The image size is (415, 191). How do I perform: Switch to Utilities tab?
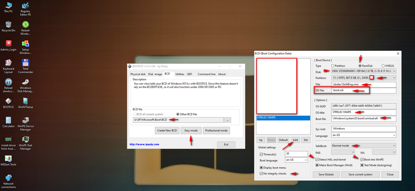pos(180,74)
